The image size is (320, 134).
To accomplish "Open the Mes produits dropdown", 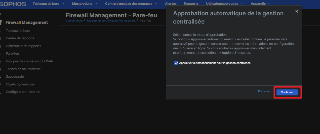I will coord(84,4).
